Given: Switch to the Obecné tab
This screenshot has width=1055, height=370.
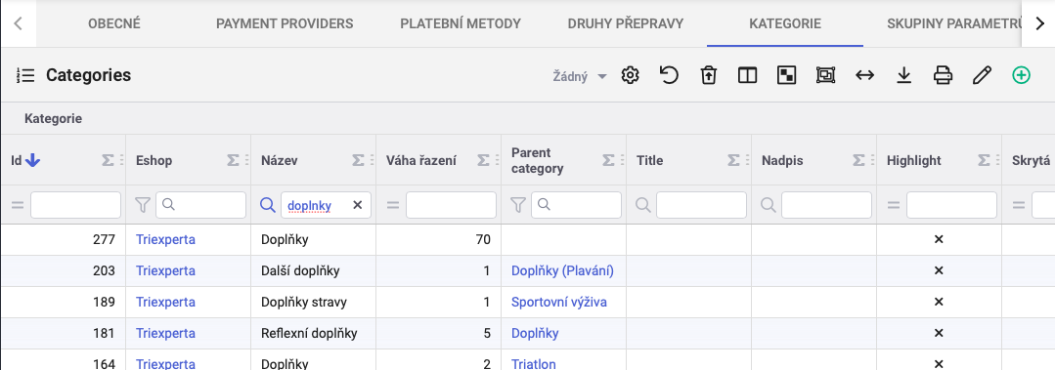Looking at the screenshot, I should coord(114,23).
